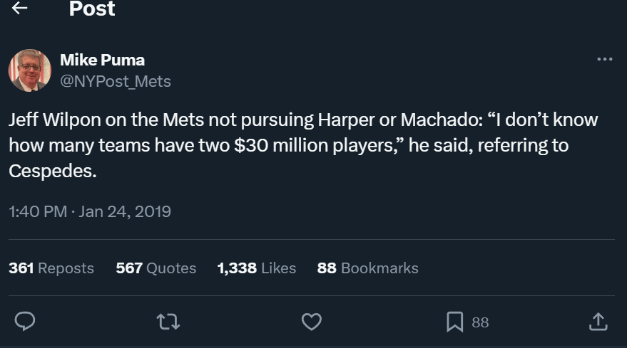627x348 pixels.
Task: Click the 88 Bookmarks stat text
Action: [367, 268]
